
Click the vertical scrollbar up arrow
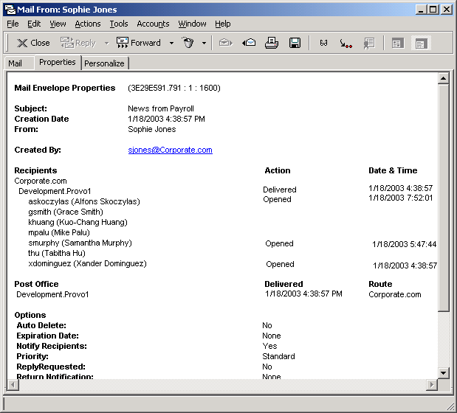[443, 78]
